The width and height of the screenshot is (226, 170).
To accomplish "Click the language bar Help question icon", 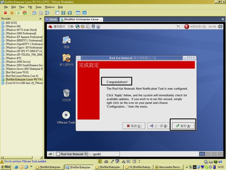I will click(134, 161).
